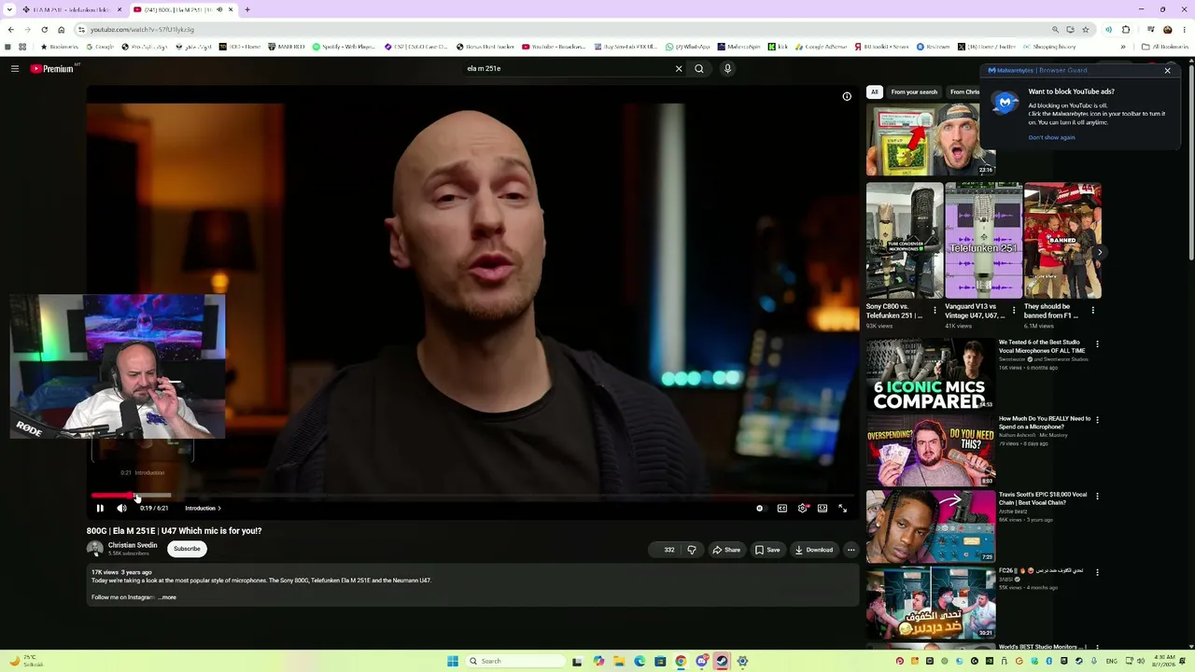Open options for 'Sony C800 vs. Telefunken 251'
Image resolution: width=1195 pixels, height=672 pixels.
pos(935,311)
